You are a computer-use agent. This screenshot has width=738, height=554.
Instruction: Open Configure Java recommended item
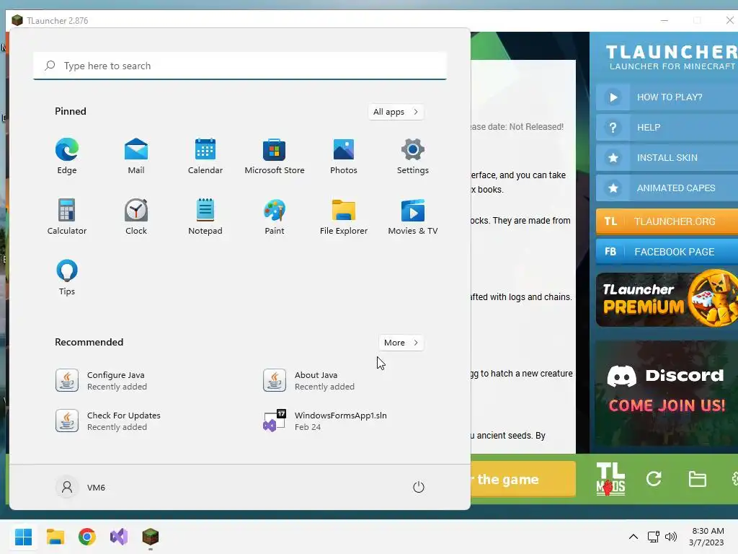pos(101,381)
